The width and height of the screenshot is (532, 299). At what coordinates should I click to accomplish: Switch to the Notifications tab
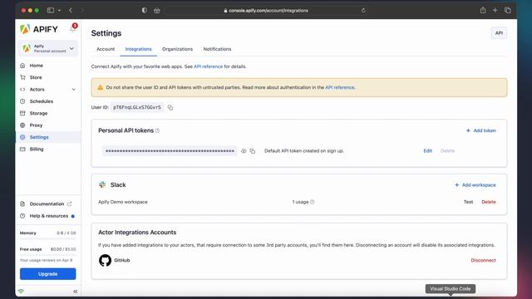(217, 49)
